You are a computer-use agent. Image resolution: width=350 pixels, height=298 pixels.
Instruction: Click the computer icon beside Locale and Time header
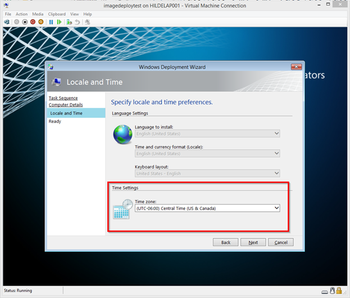tap(57, 82)
